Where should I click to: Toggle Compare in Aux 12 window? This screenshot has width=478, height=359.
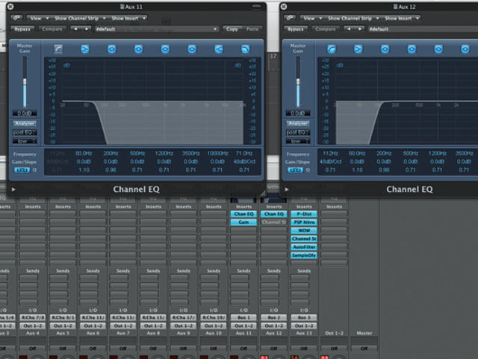(326, 29)
